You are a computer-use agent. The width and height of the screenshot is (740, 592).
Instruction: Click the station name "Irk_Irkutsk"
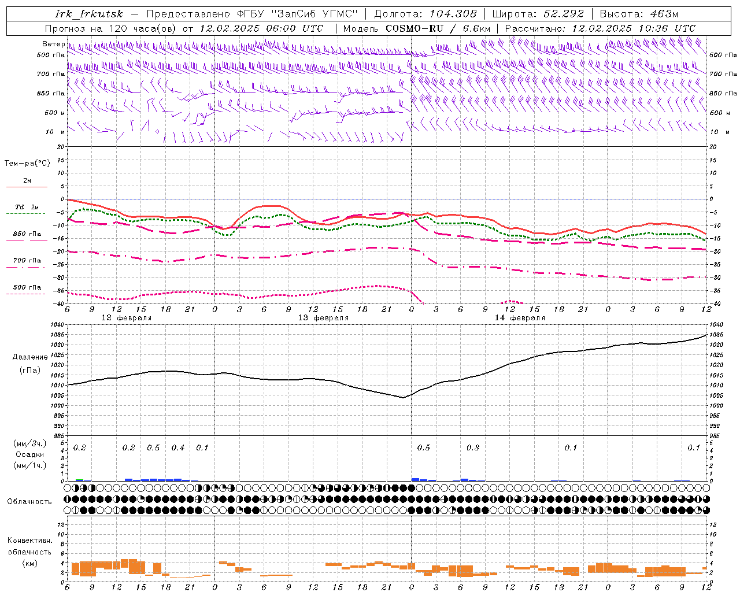point(88,14)
